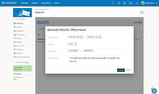Select Gradebook in the sidebar
This screenshot has height=94, width=159.
pos(20,31)
